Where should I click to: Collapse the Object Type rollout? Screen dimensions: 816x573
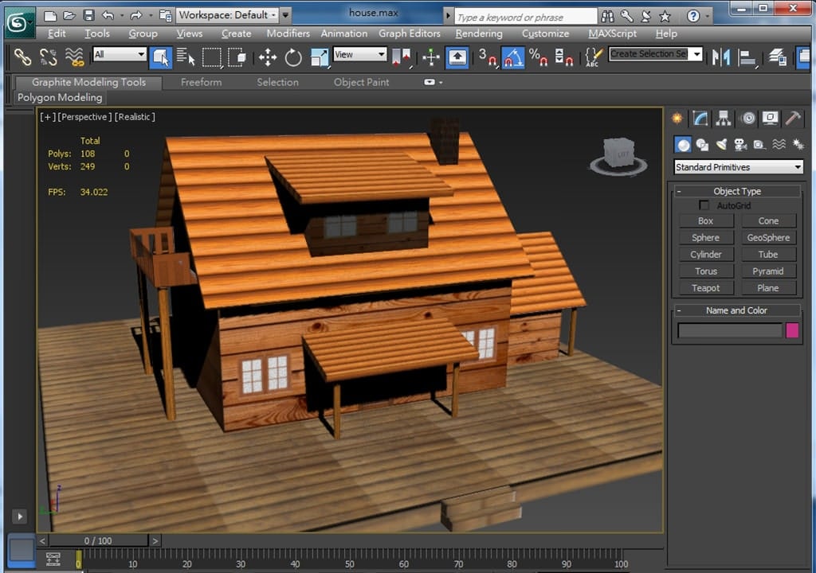737,191
